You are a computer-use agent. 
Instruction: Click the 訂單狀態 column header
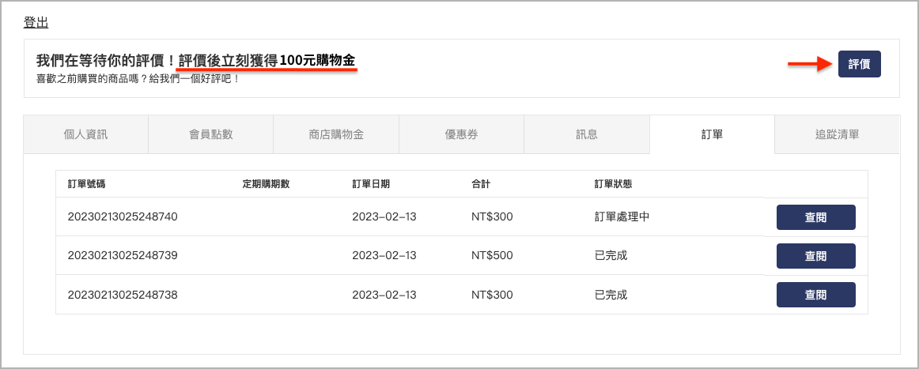point(613,184)
